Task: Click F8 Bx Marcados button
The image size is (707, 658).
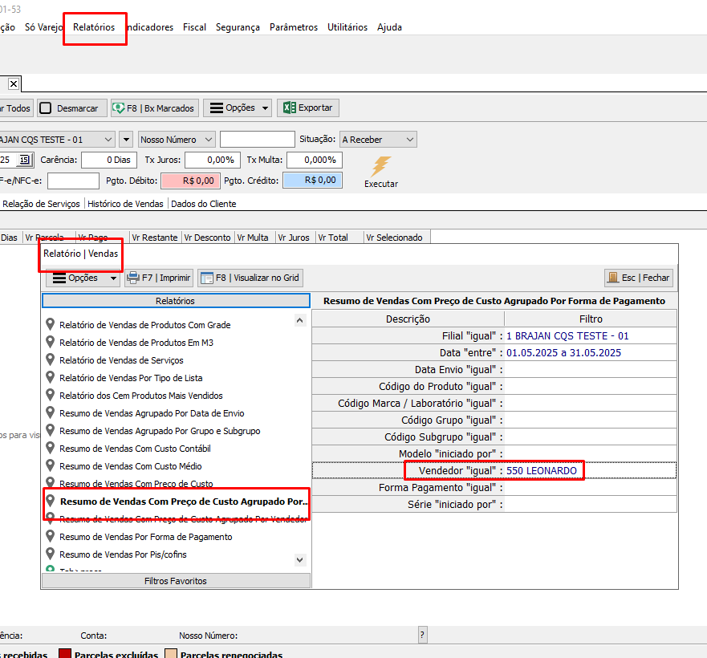Action: pyautogui.click(x=154, y=108)
